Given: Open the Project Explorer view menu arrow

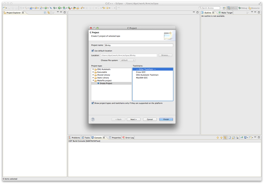Looking at the screenshot, I should click(58, 12).
